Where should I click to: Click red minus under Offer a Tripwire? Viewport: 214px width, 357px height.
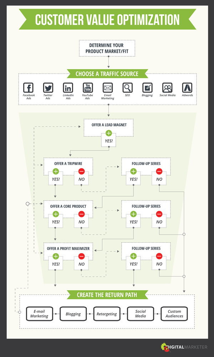click(x=81, y=171)
